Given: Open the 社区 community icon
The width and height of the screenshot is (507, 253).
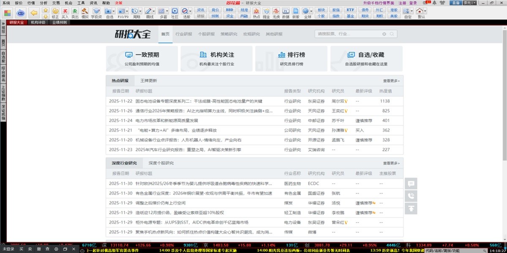Looking at the screenshot, I should pos(174,11).
